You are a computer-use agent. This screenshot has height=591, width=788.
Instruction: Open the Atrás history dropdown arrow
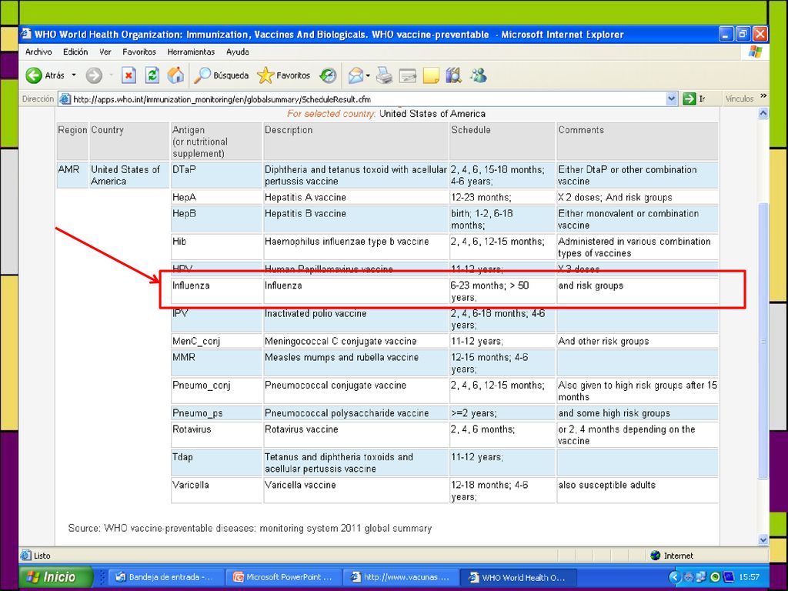pos(74,75)
